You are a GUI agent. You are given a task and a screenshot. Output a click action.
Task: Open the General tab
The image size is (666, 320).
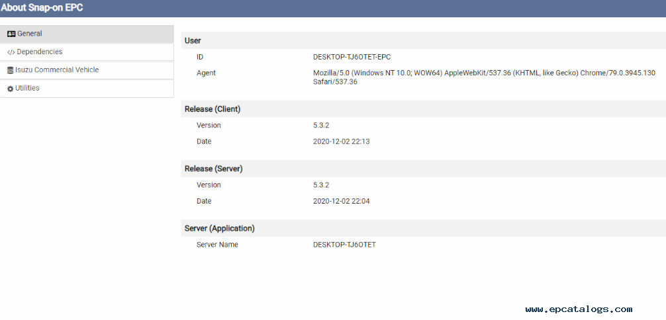(87, 34)
